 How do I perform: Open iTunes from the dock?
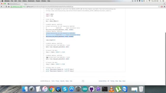tap(45, 89)
